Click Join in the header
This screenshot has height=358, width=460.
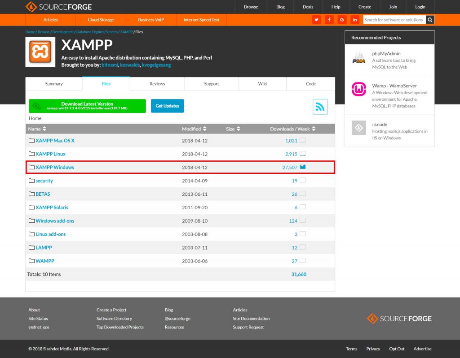[393, 7]
